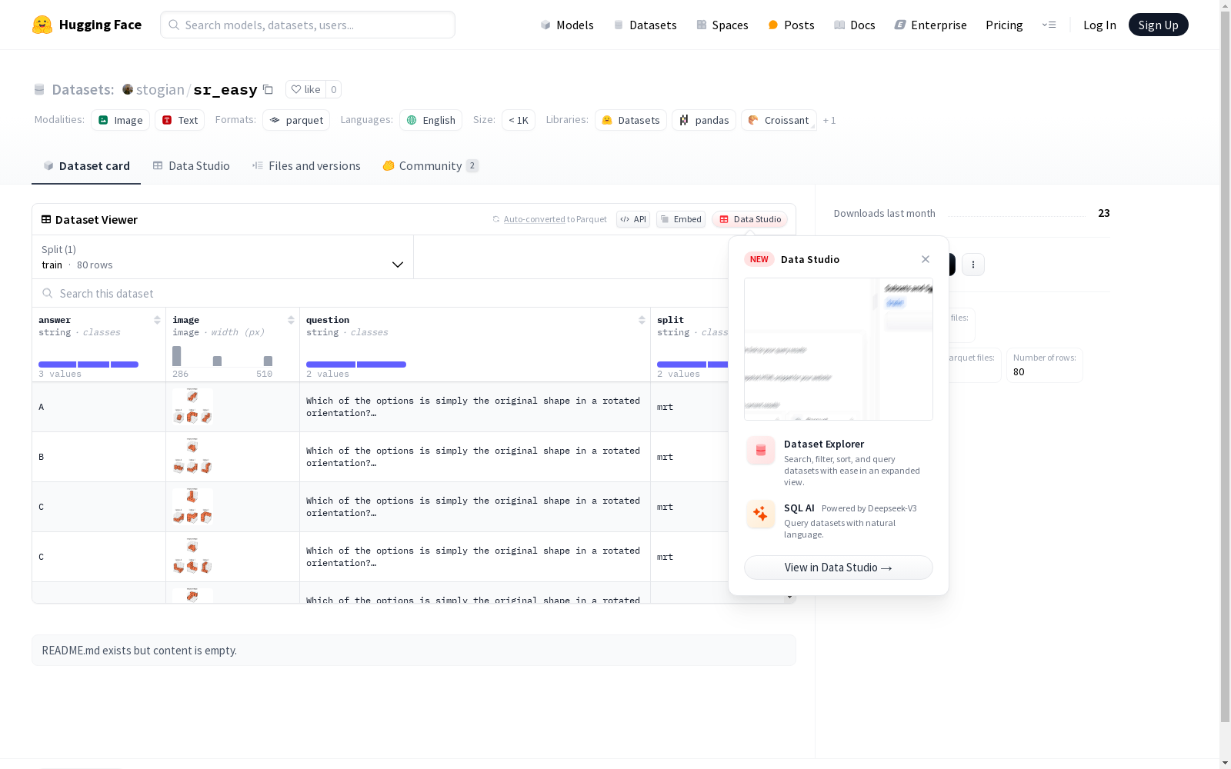Screen dimensions: 1231x769
Task: Click the Data Studio button in viewer
Action: click(x=750, y=219)
